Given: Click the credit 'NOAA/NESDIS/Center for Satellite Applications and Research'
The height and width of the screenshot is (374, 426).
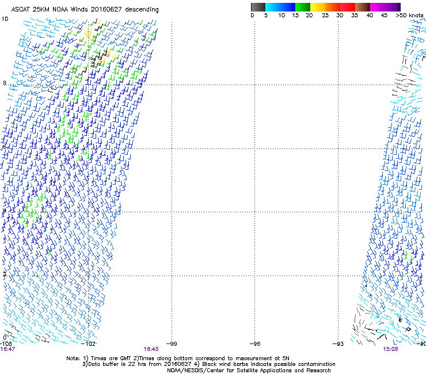Looking at the screenshot, I should 249,371.
